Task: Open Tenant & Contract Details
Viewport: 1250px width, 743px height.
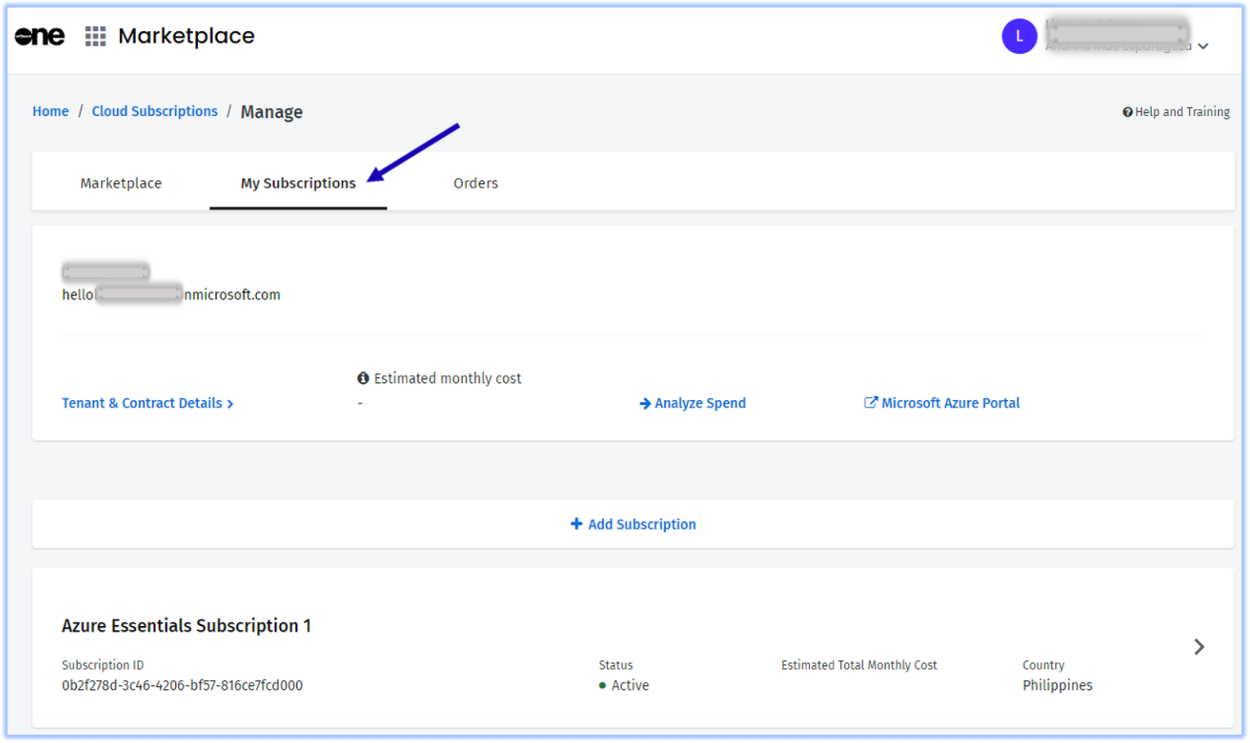Action: click(x=147, y=403)
